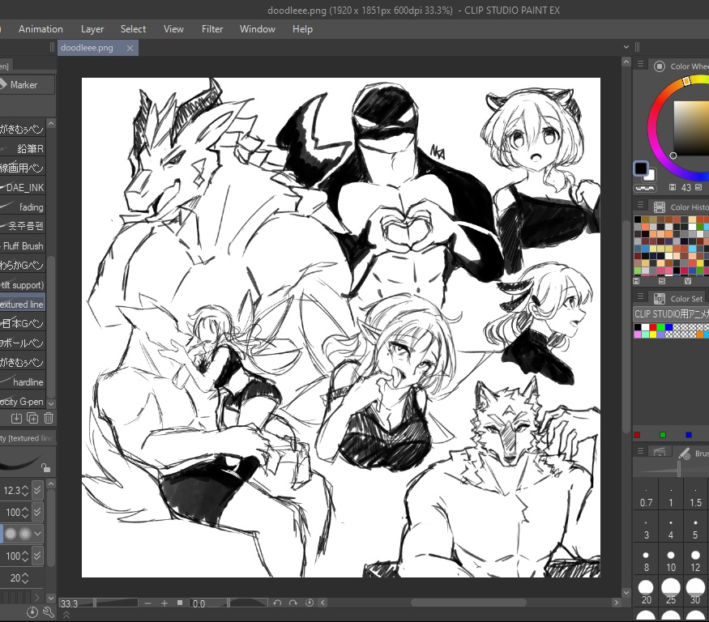Click horizontal scrollbar right arrow
The height and width of the screenshot is (622, 709).
[x=616, y=603]
